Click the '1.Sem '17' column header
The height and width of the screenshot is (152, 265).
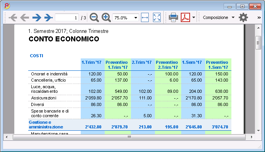pyautogui.click(x=192, y=62)
